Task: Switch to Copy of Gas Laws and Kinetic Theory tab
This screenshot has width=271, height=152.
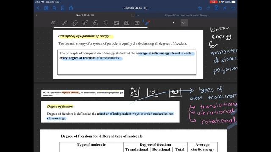Action: [186, 15]
